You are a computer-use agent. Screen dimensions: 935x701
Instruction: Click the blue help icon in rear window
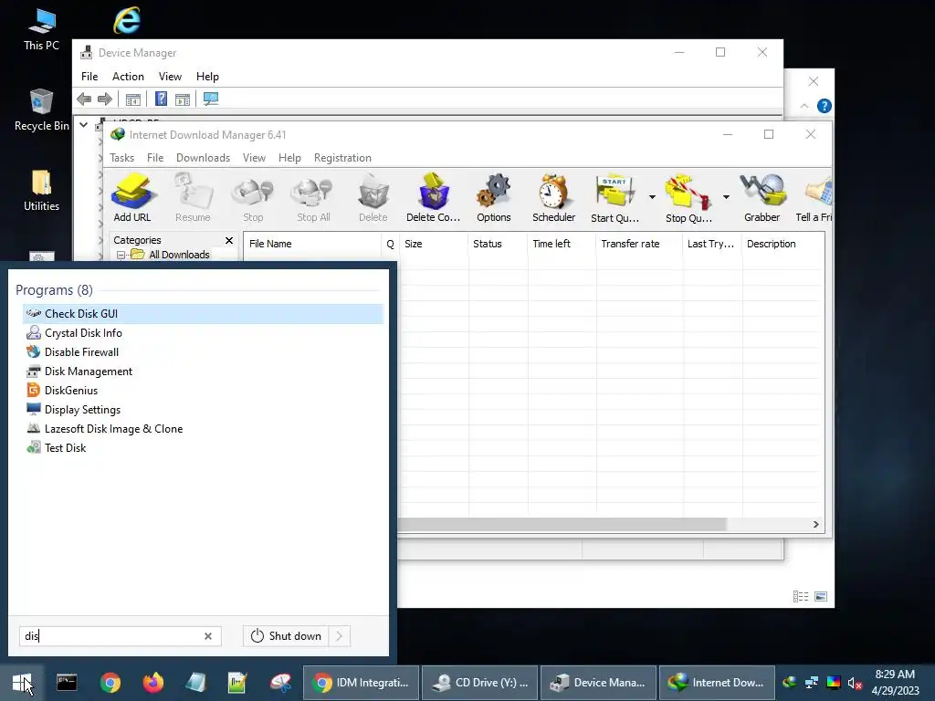pyautogui.click(x=825, y=106)
